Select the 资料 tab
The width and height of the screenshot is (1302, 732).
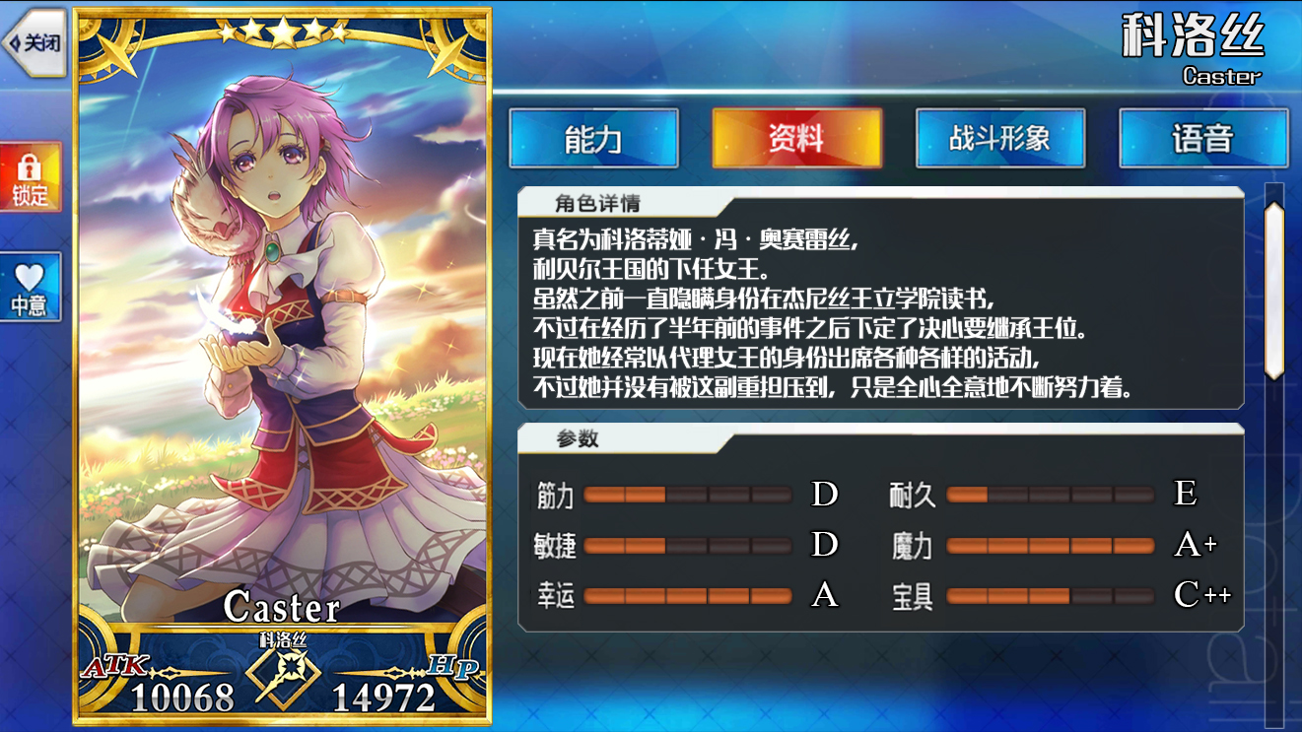click(x=796, y=138)
